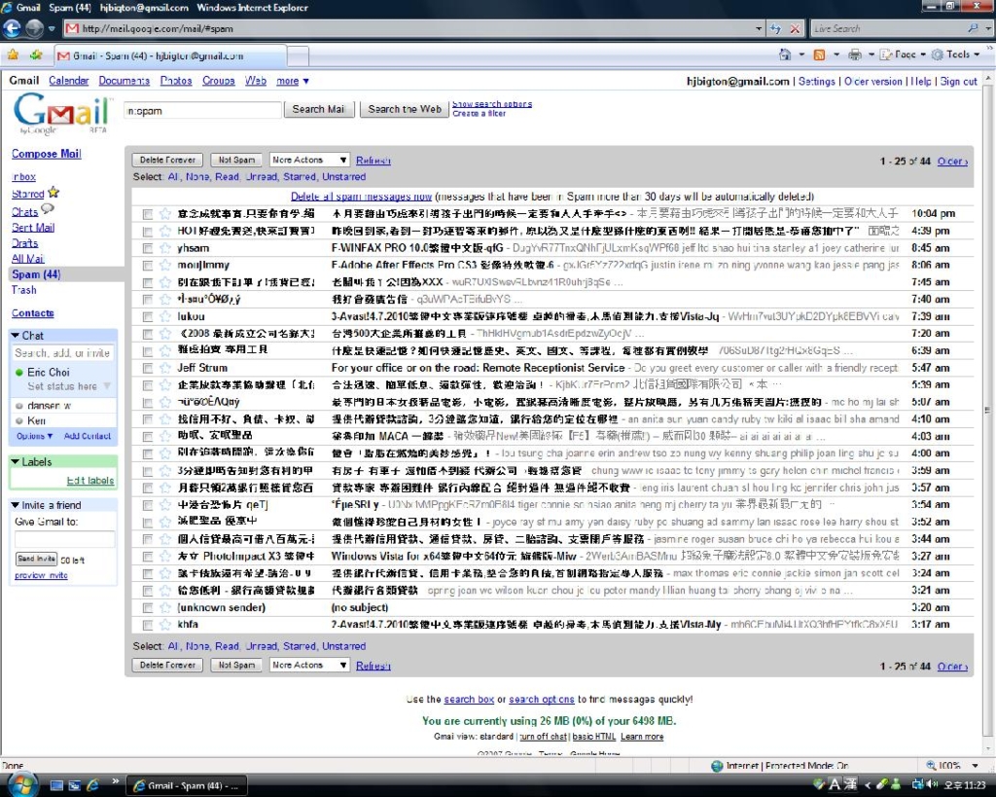Open the Spam (44) folder in the sidebar
This screenshot has width=996, height=797.
click(x=36, y=274)
